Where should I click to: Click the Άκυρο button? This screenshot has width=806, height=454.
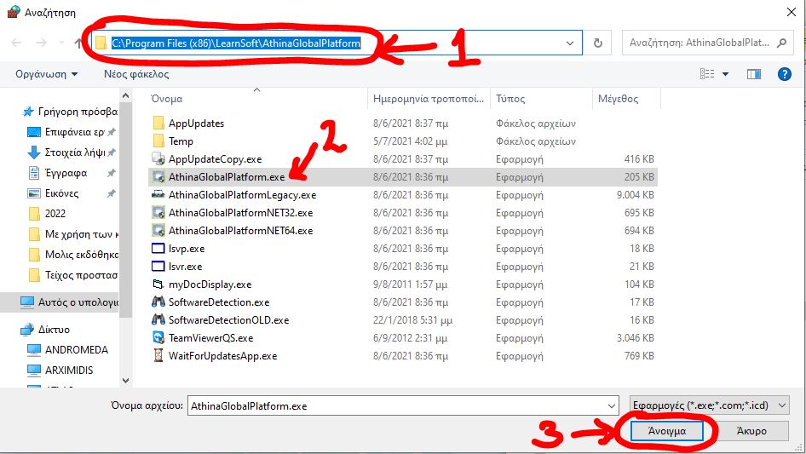(x=751, y=431)
